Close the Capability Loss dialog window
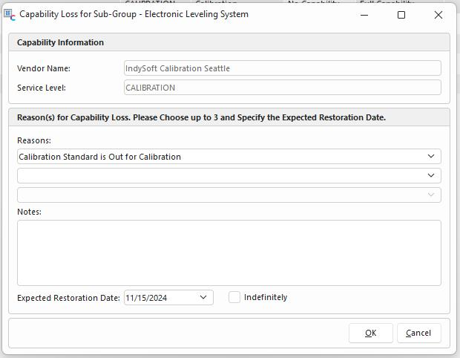Image resolution: width=460 pixels, height=358 pixels. click(438, 15)
